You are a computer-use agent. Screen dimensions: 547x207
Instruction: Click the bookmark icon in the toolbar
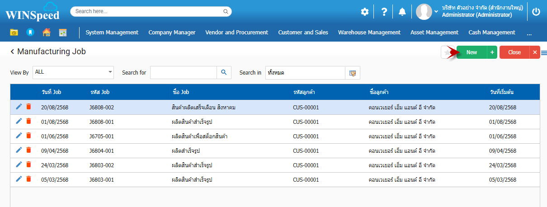tap(30, 32)
